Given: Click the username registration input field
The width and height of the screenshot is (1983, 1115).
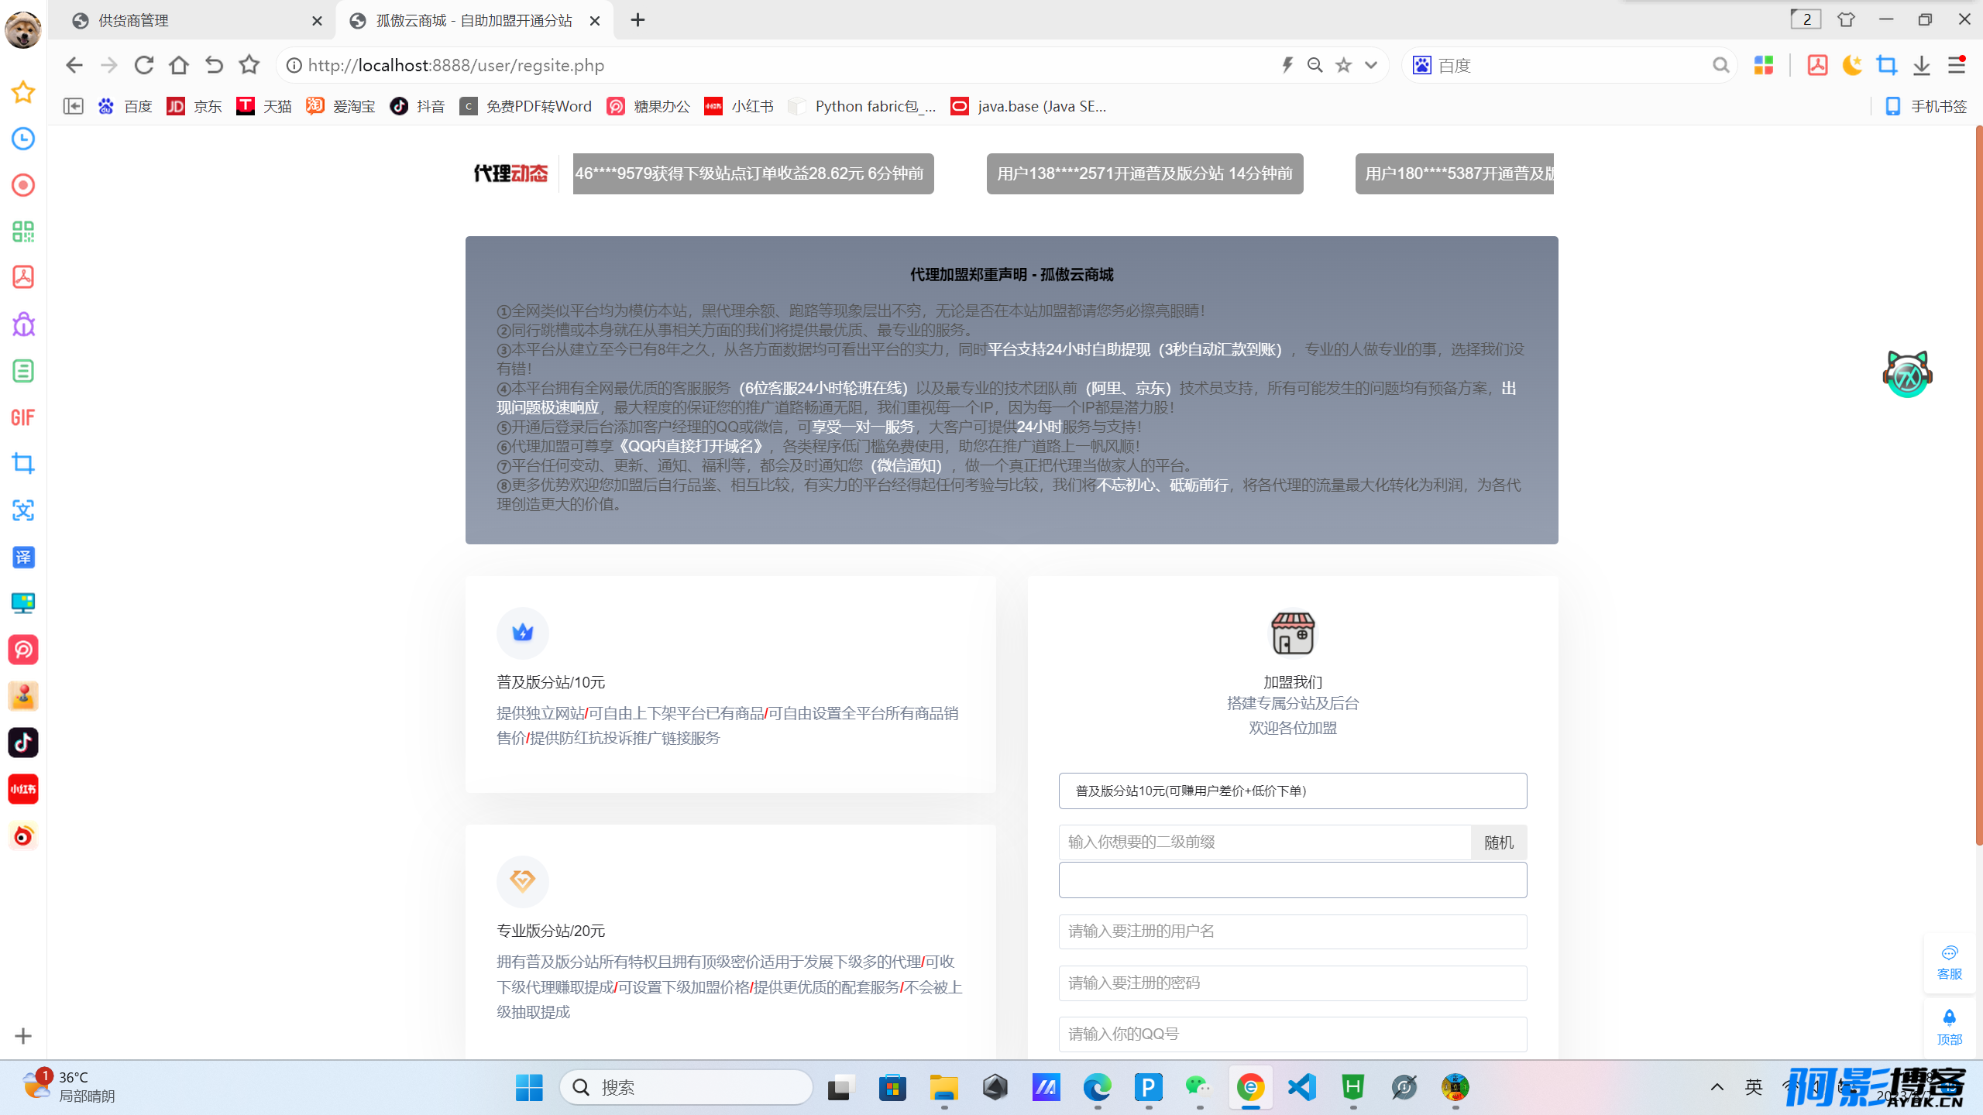Looking at the screenshot, I should [x=1293, y=931].
